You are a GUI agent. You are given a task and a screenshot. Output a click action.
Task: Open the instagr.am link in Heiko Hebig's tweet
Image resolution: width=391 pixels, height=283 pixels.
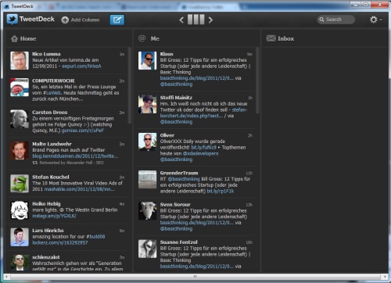click(x=54, y=216)
